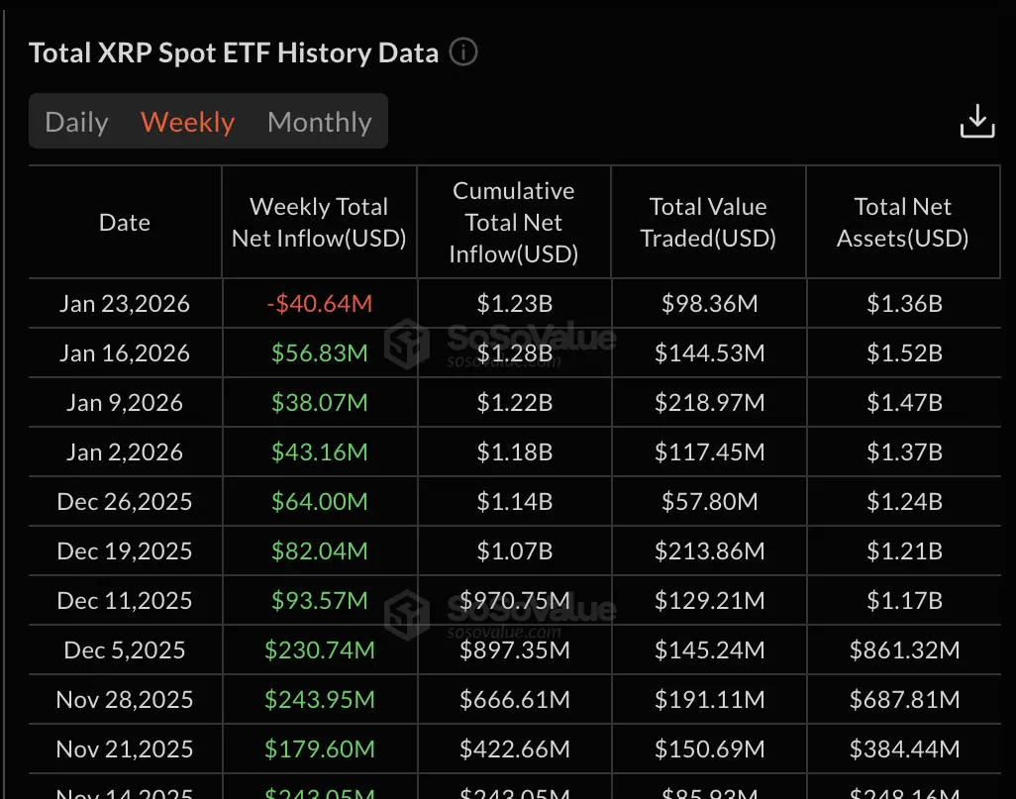Click the $218.97M value traded cell

click(709, 403)
